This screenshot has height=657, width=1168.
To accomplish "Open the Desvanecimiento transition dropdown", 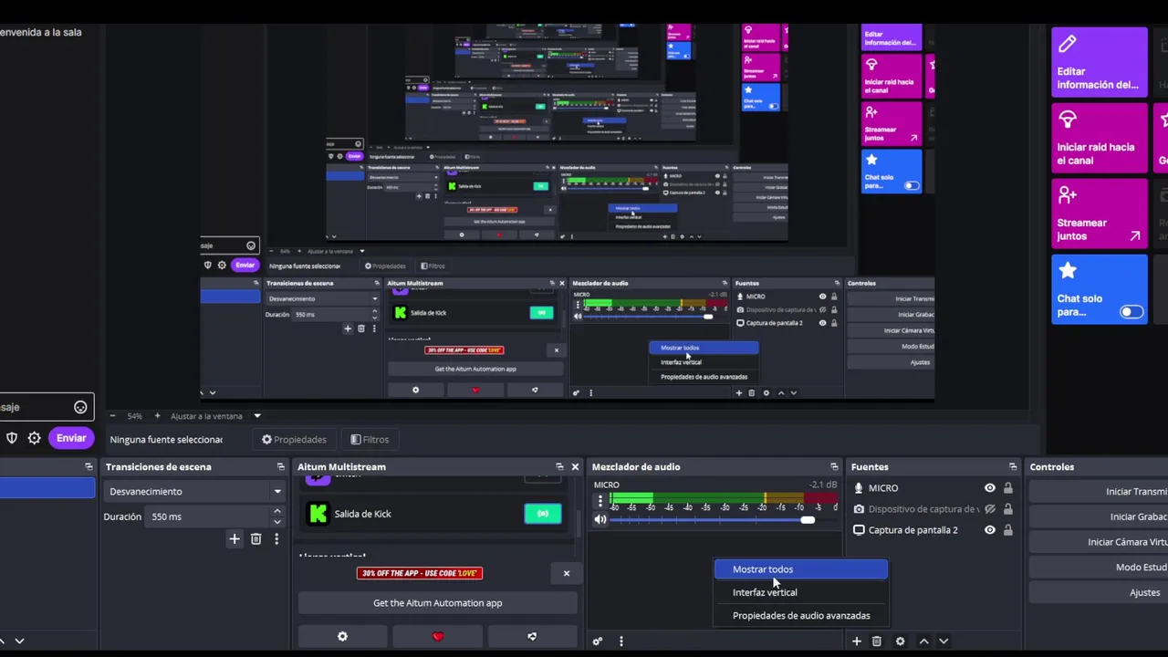I will point(194,492).
